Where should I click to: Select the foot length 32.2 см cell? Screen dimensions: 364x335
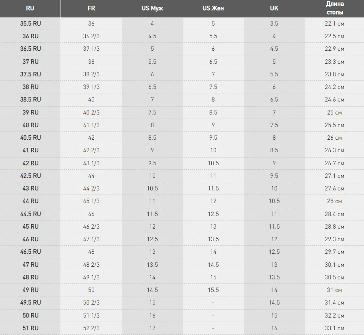334,316
